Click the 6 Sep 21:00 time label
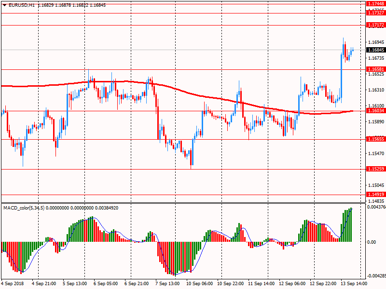The height and width of the screenshot is (289, 386). click(137, 284)
